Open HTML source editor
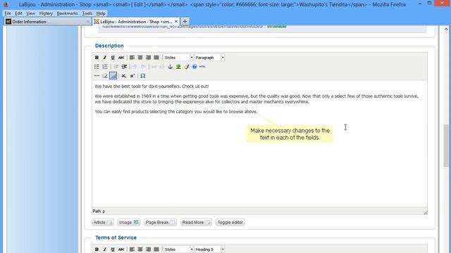This screenshot has width=451, height=253. click(x=202, y=67)
